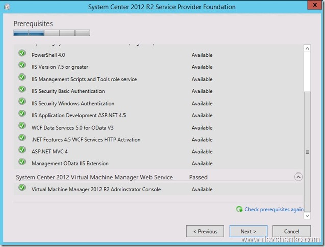This screenshot has height=247, width=325.
Task: Cancel the Service Provider Foundation setup
Action: (x=292, y=231)
